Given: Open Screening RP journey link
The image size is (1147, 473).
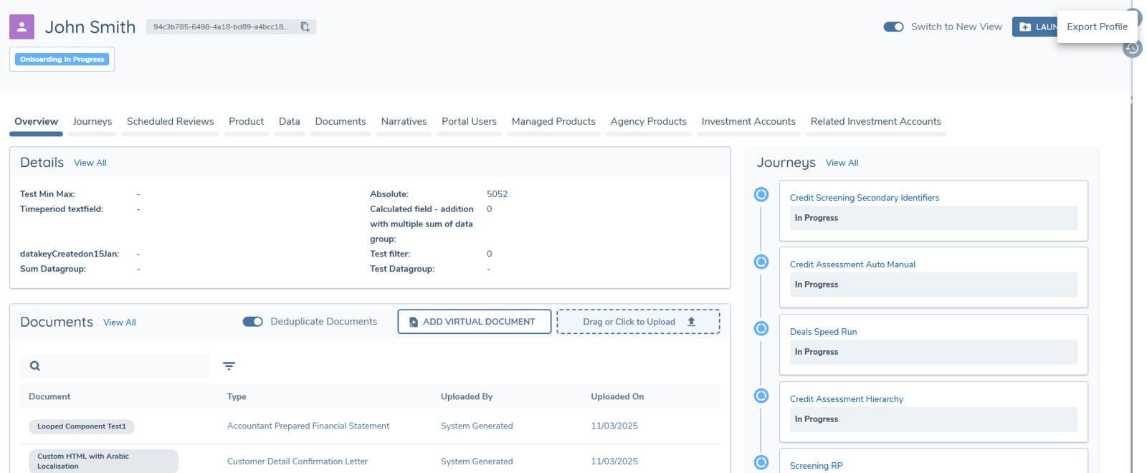Looking at the screenshot, I should tap(816, 466).
